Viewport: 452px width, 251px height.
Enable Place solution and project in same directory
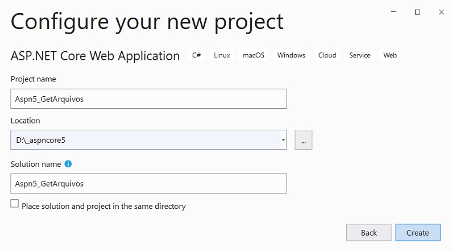[x=15, y=203]
